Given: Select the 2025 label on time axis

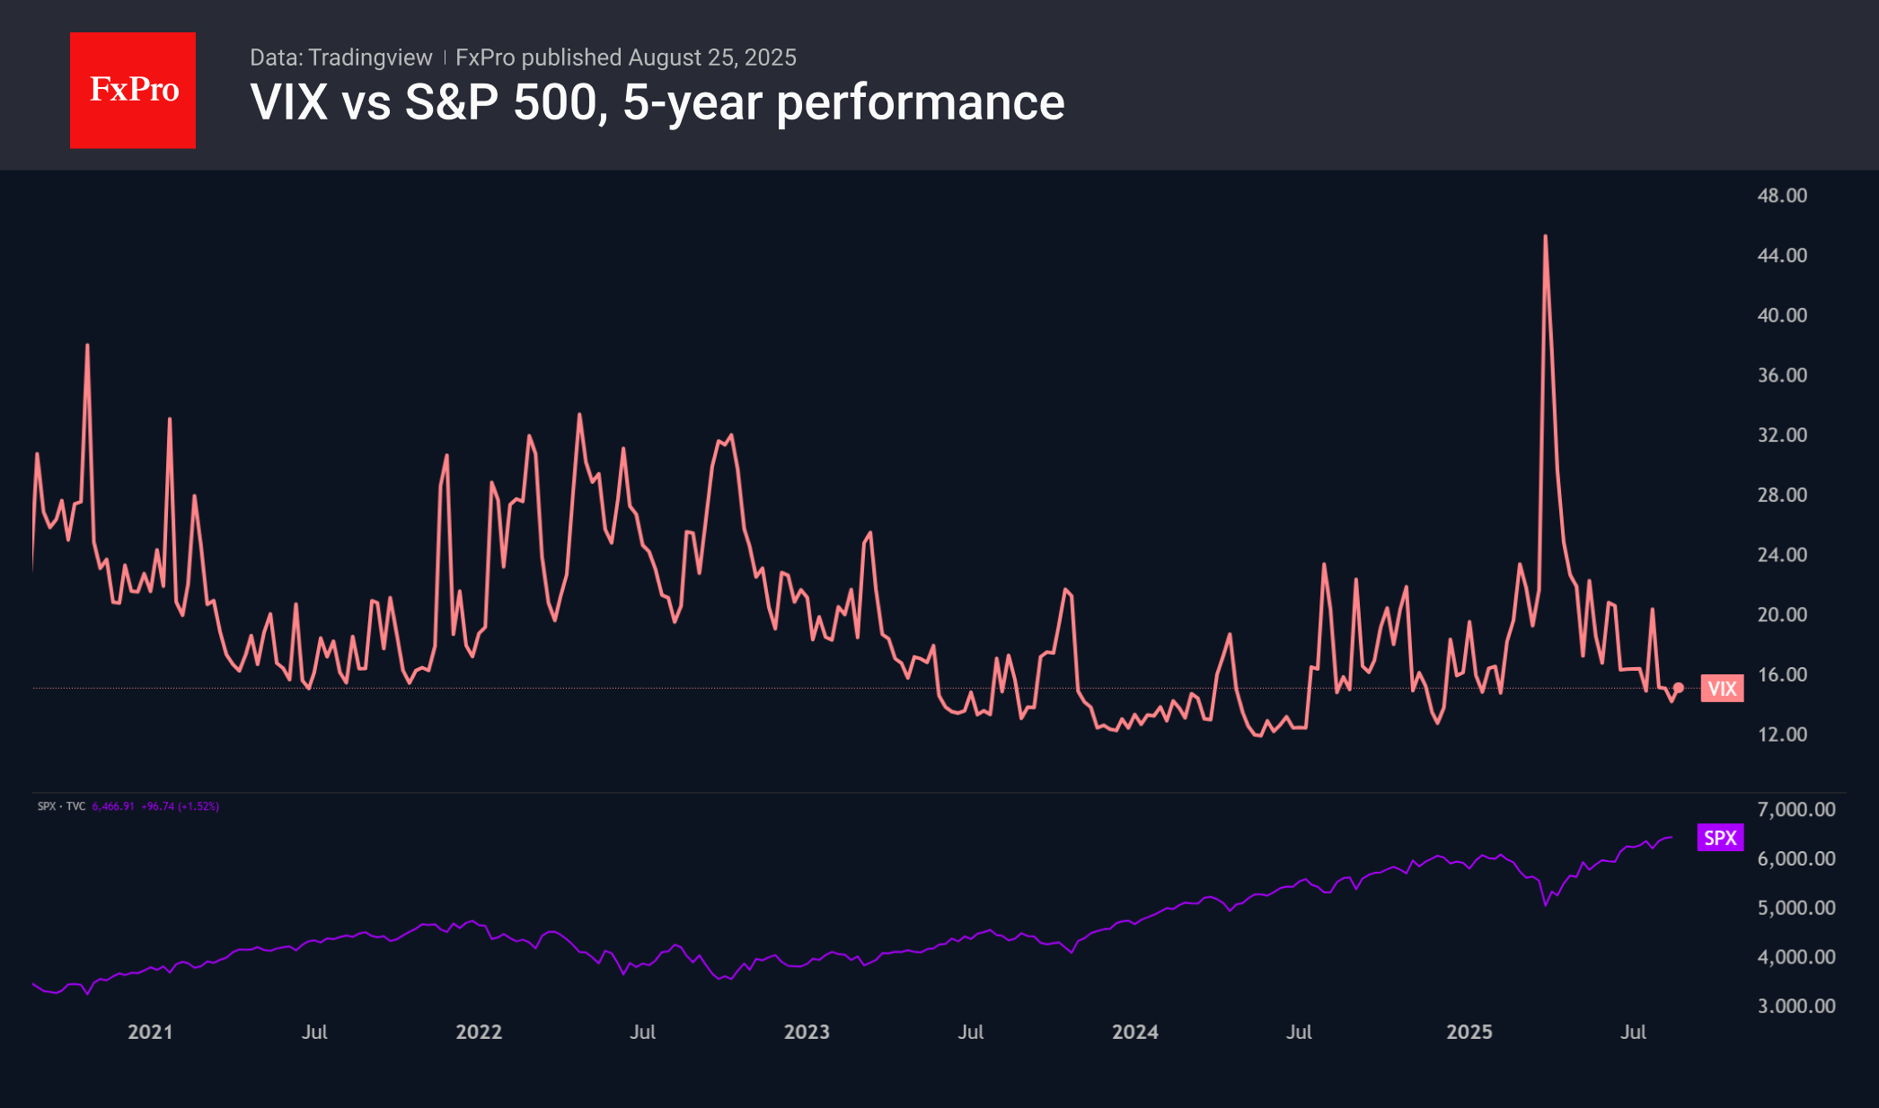Looking at the screenshot, I should point(1469,1032).
